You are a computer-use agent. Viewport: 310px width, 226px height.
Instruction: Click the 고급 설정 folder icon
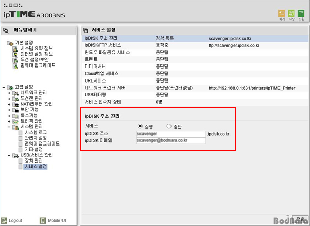[x=10, y=87]
